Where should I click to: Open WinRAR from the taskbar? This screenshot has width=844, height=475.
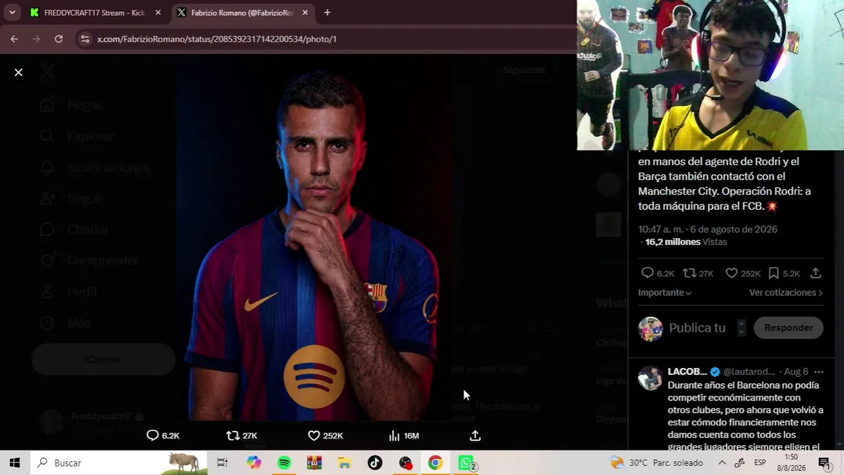(314, 463)
